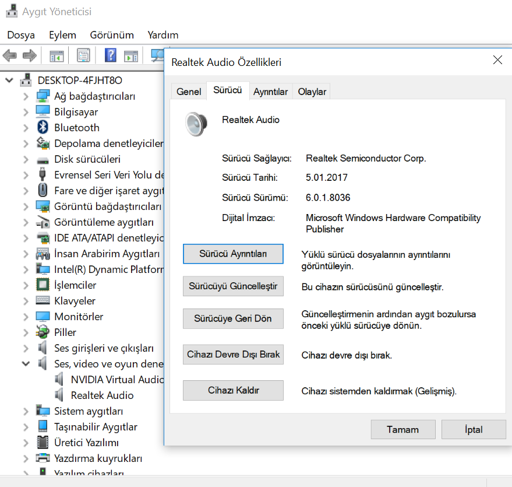Select IDE ATA/ATAPI denetleyiciler tree item
512x487 pixels.
(x=109, y=238)
